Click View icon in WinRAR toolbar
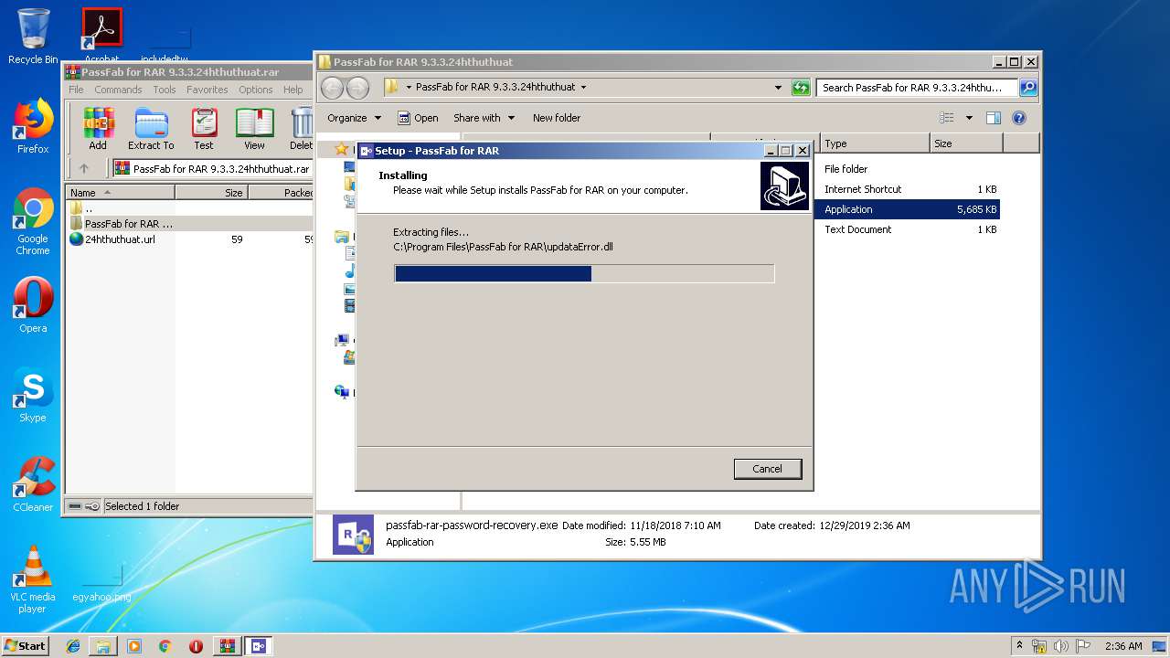This screenshot has width=1170, height=658. tap(254, 128)
